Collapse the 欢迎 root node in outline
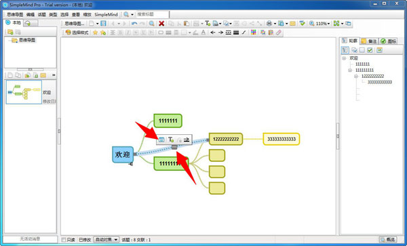Image resolution: width=407 pixels, height=246 pixels. [x=344, y=58]
